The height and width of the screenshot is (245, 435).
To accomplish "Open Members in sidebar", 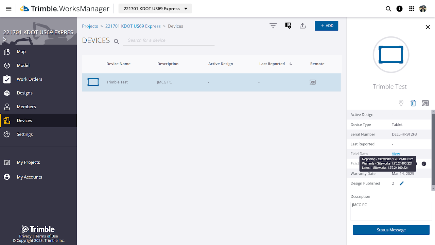I will coord(38,107).
